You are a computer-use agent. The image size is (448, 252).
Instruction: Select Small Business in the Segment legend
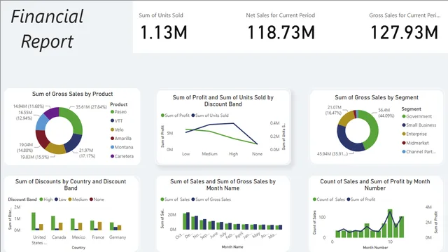point(419,125)
